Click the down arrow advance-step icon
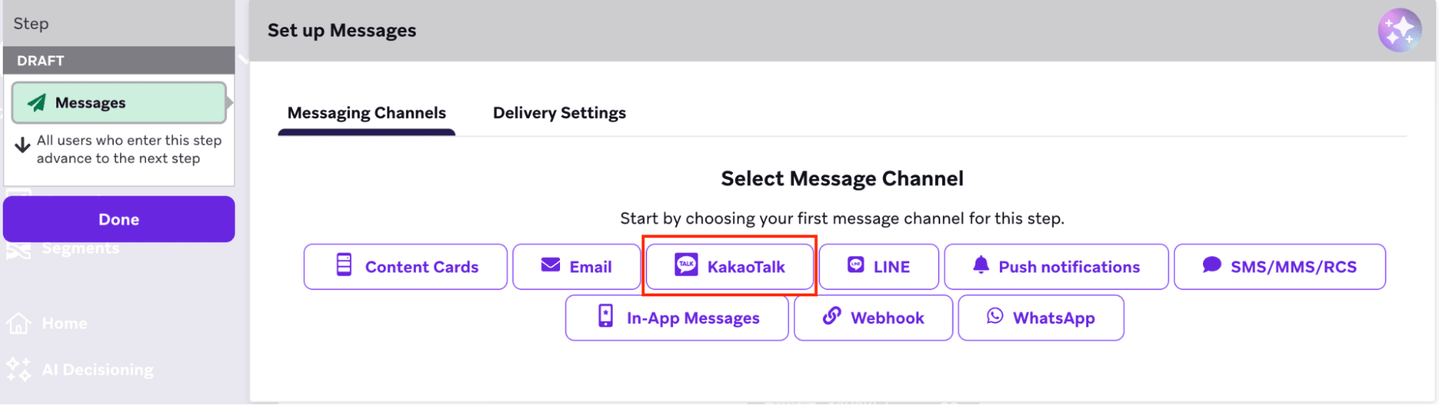The width and height of the screenshot is (1439, 405). [23, 145]
